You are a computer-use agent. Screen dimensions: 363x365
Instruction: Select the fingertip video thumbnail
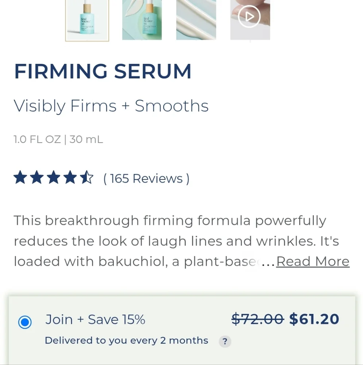coord(250,20)
